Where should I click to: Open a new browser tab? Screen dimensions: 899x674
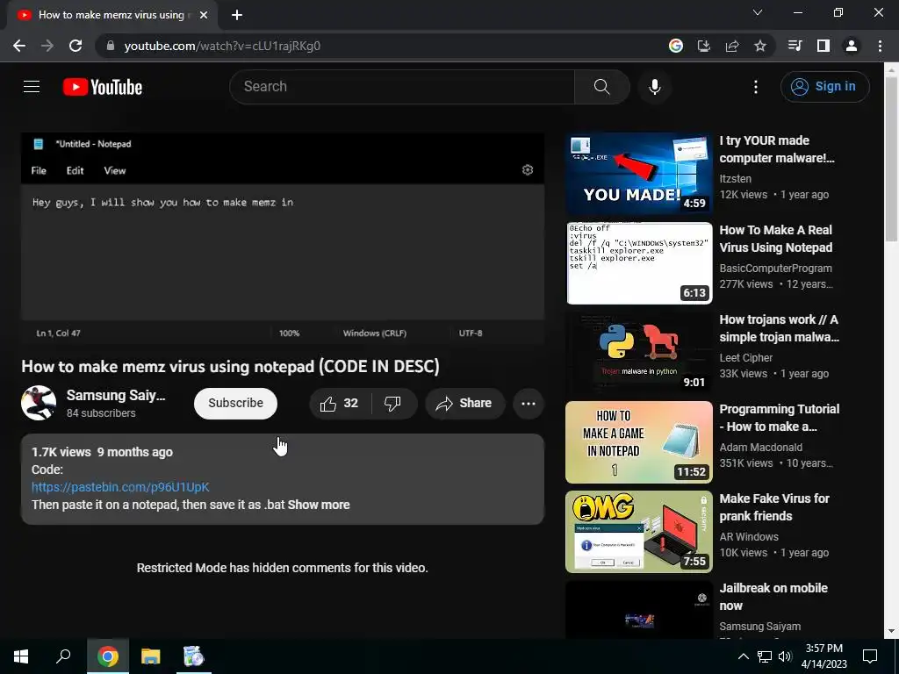point(237,15)
